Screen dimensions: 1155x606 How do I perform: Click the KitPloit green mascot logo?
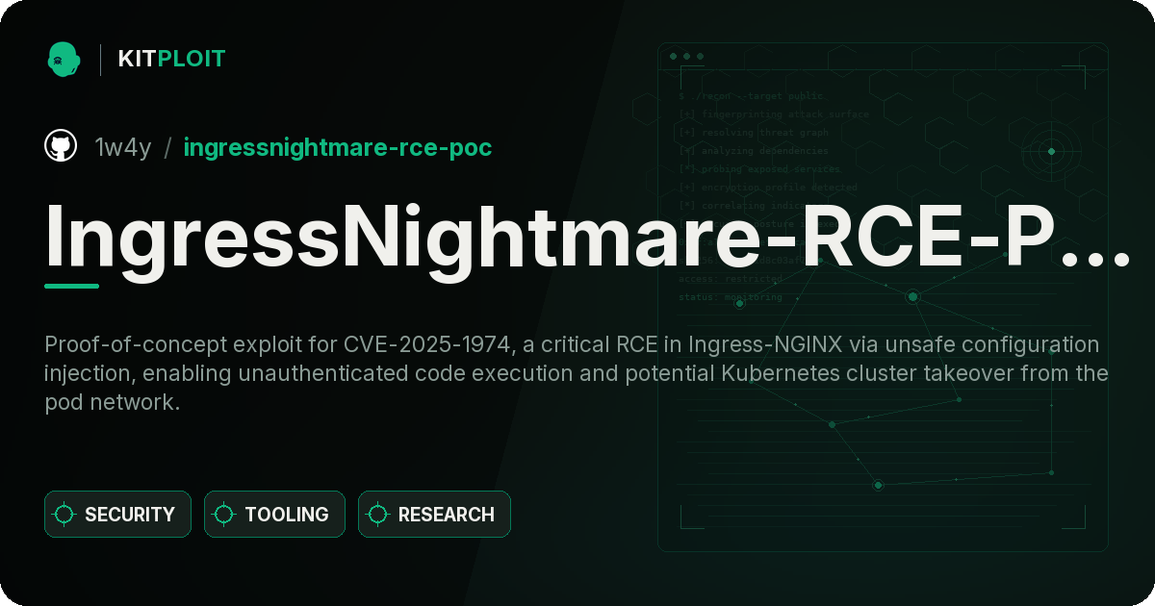[64, 59]
